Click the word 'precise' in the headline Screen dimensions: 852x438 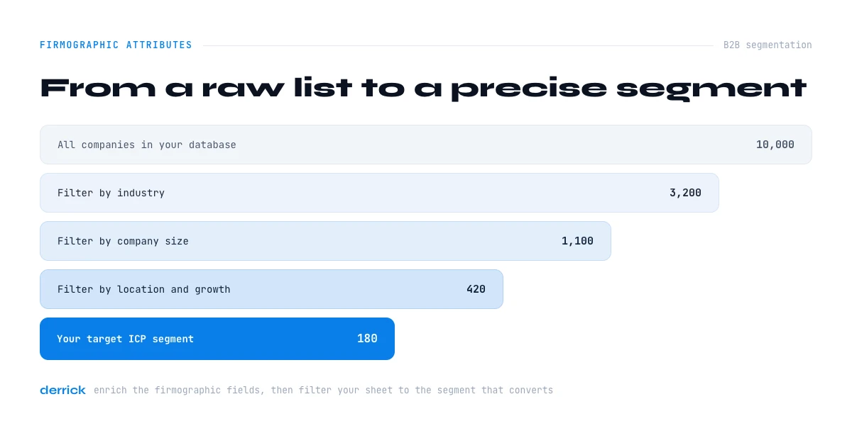pos(529,89)
